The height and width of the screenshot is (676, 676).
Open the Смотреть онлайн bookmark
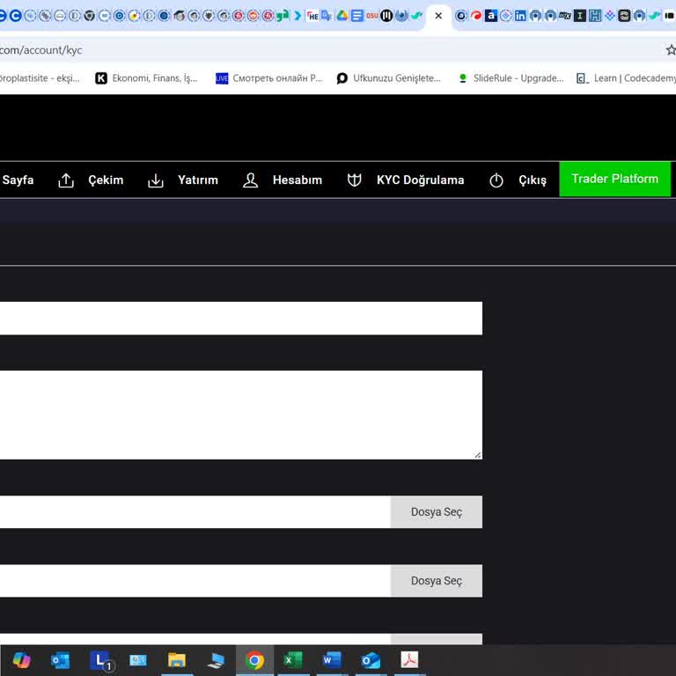[269, 78]
